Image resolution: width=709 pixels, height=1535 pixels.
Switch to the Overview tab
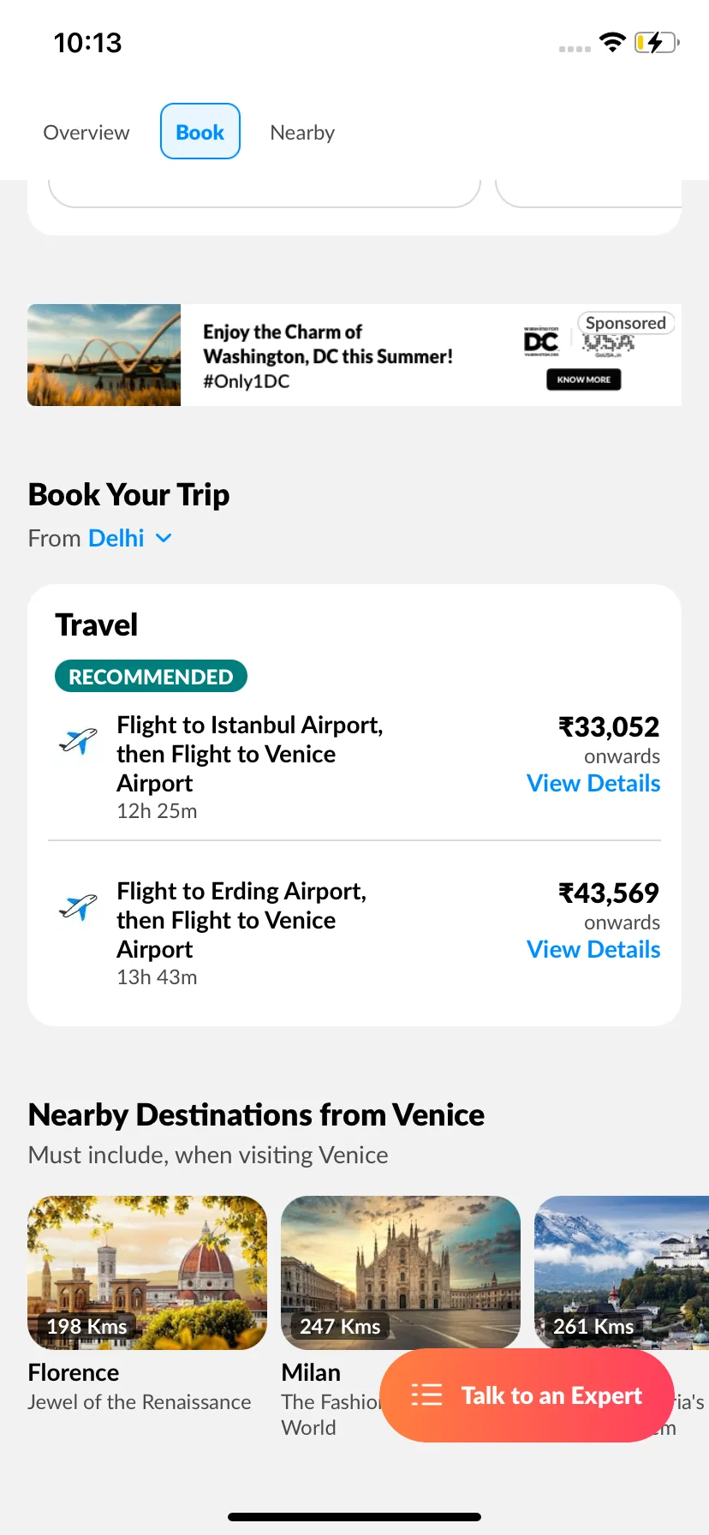click(x=86, y=132)
